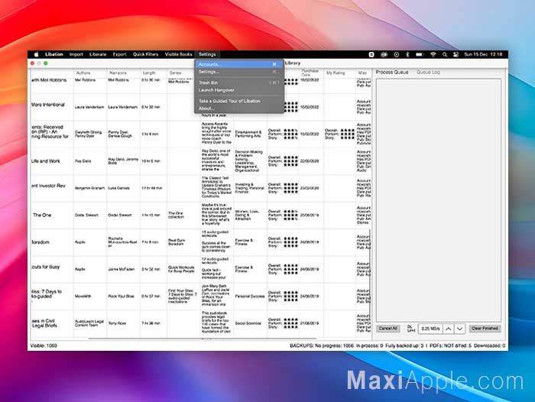Open the Quick Filters menu
The width and height of the screenshot is (535, 402).
point(145,54)
